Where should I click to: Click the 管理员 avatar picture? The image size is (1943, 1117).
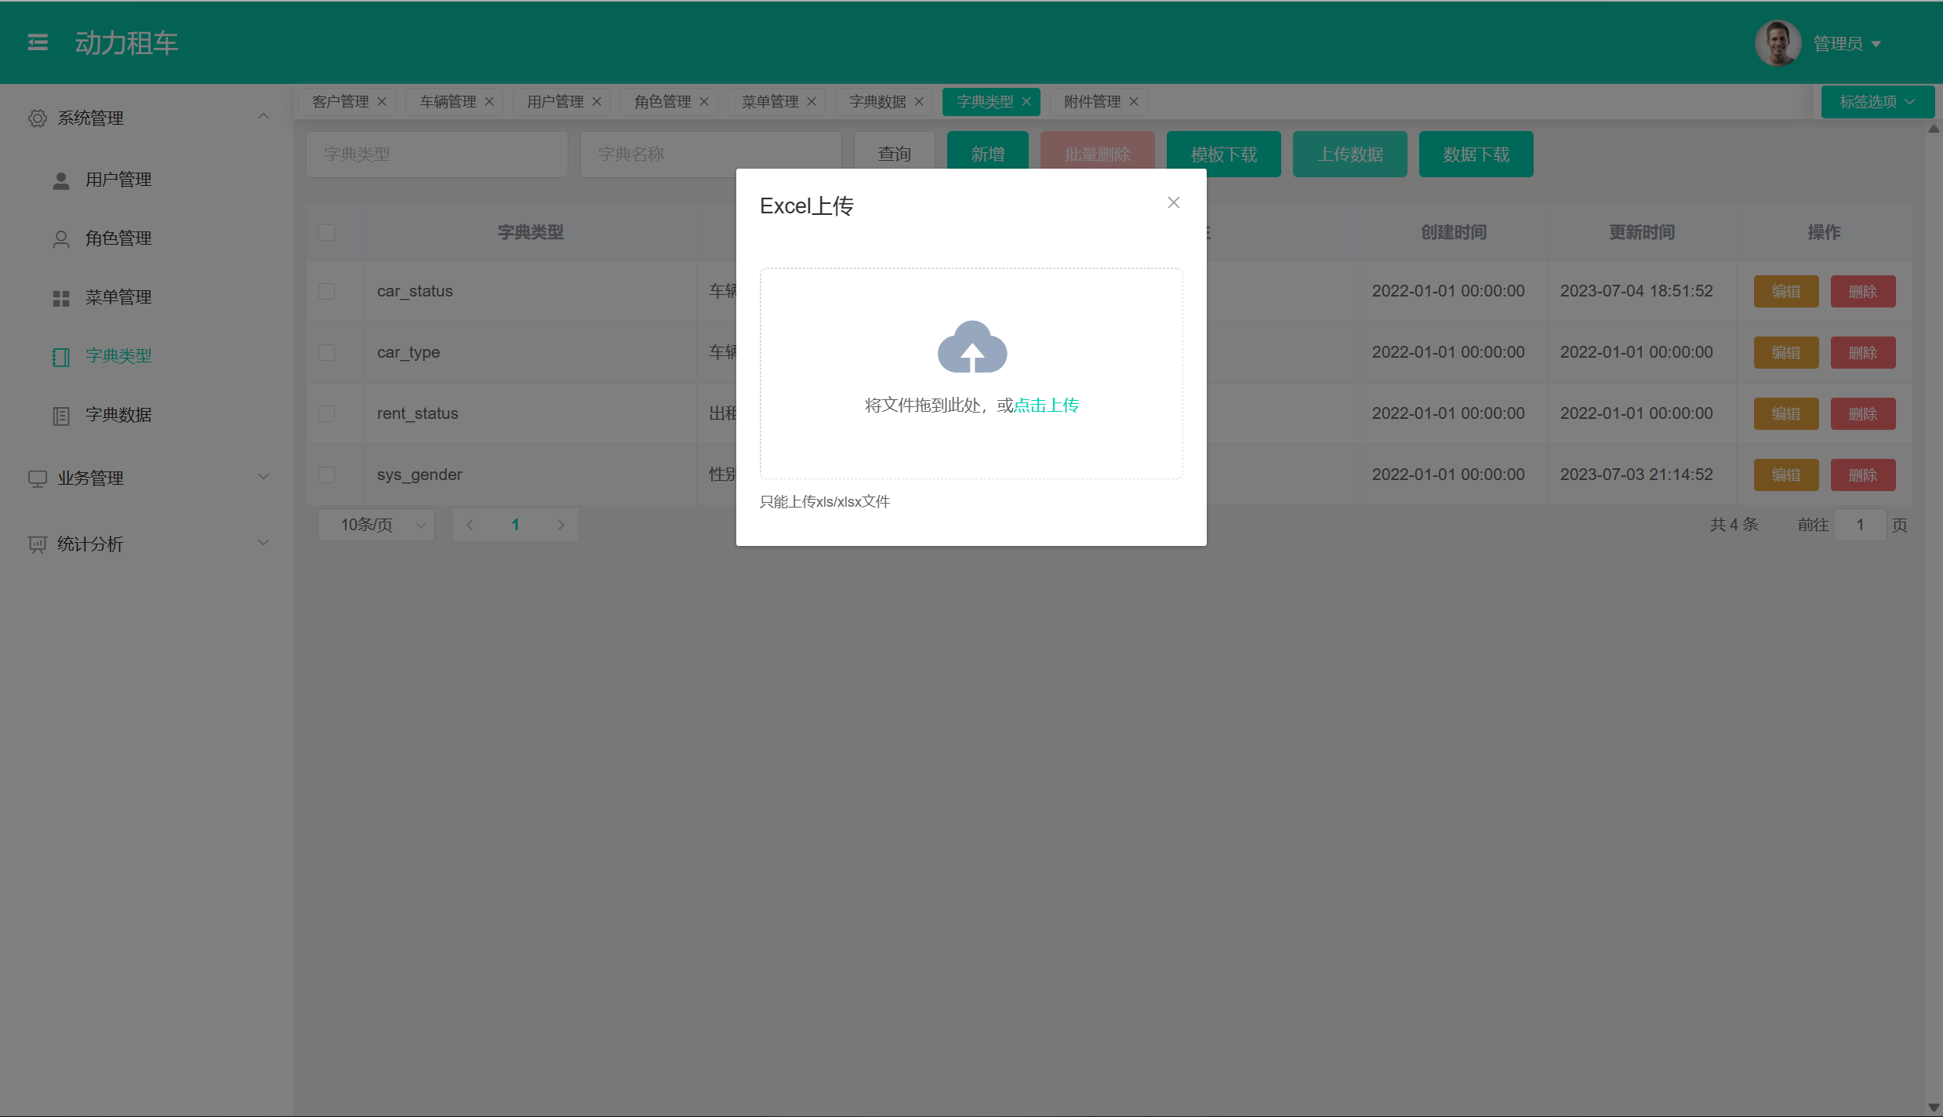[x=1778, y=42]
